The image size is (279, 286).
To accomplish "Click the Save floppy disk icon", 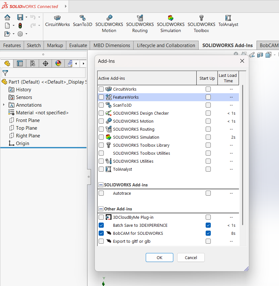I will point(20,17).
